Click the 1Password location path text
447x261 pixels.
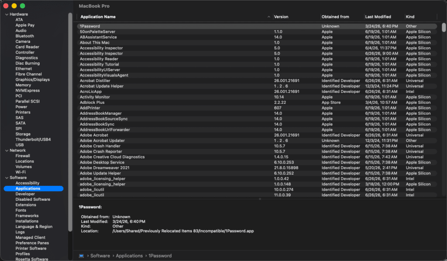tap(183, 231)
